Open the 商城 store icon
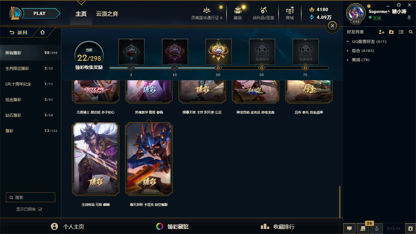416x234 pixels. click(290, 10)
